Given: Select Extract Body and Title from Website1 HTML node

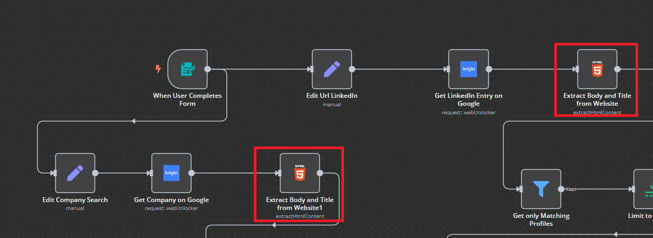Looking at the screenshot, I should tap(300, 173).
